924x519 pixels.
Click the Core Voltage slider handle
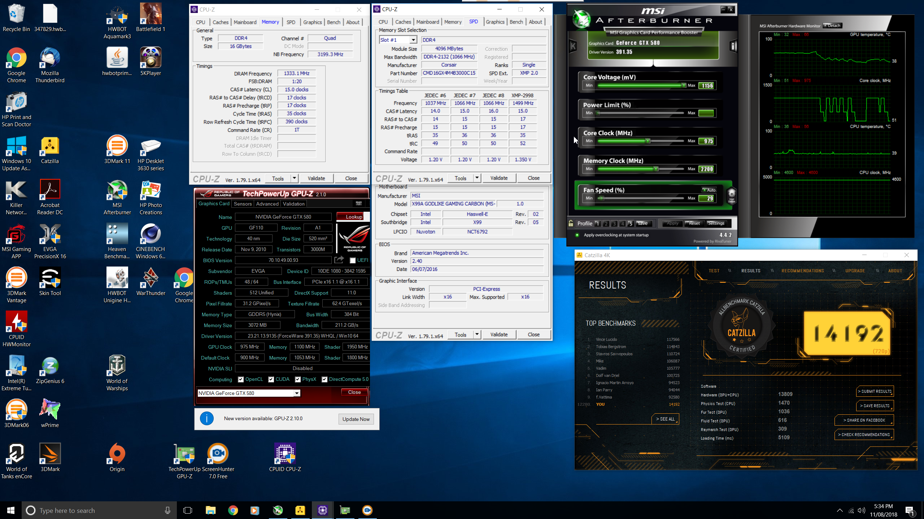684,85
